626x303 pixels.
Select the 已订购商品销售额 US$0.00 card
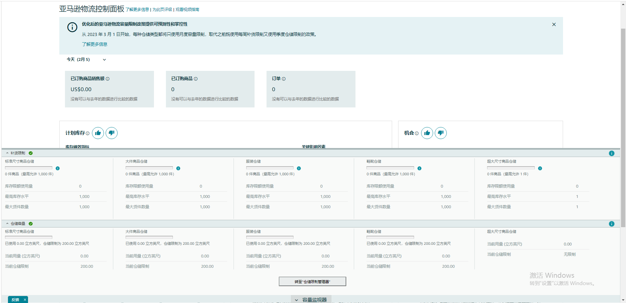(109, 89)
